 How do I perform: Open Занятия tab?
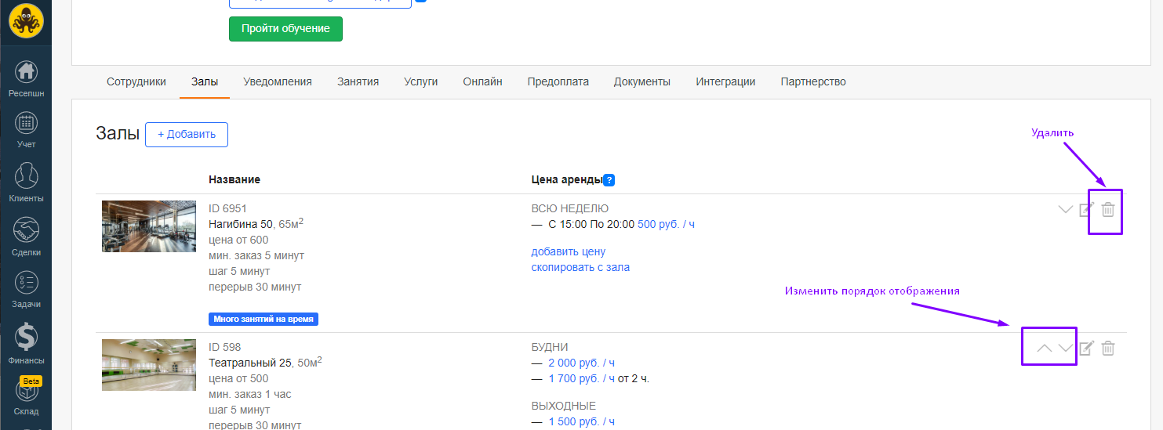coord(358,81)
